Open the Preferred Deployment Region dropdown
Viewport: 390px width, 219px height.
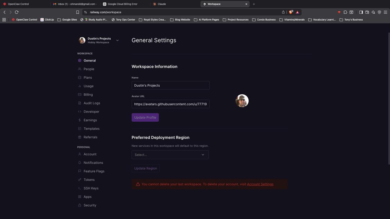coord(170,155)
